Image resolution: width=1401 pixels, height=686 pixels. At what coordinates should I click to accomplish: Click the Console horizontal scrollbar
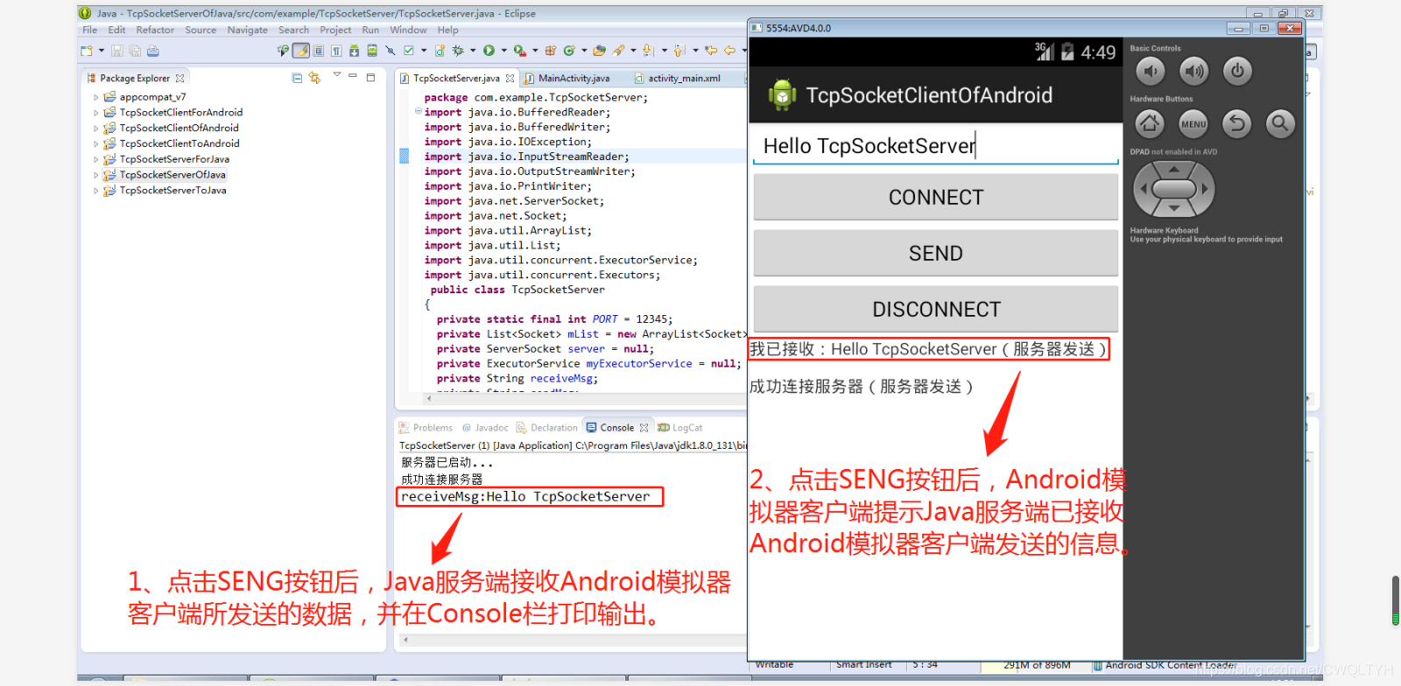[x=574, y=640]
